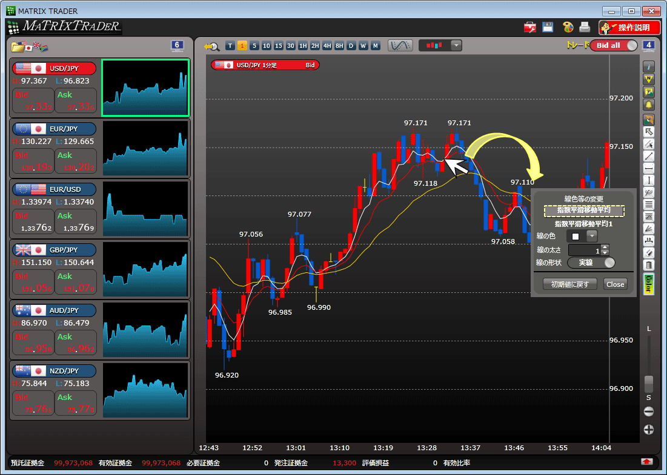The height and width of the screenshot is (475, 667).
Task: Select the GBP/JPY currency pair label
Action: click(54, 250)
